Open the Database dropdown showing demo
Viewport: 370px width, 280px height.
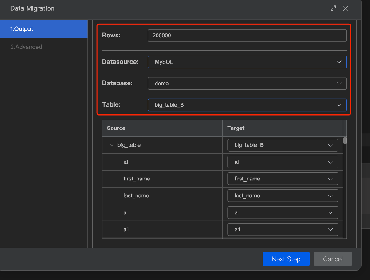click(247, 83)
